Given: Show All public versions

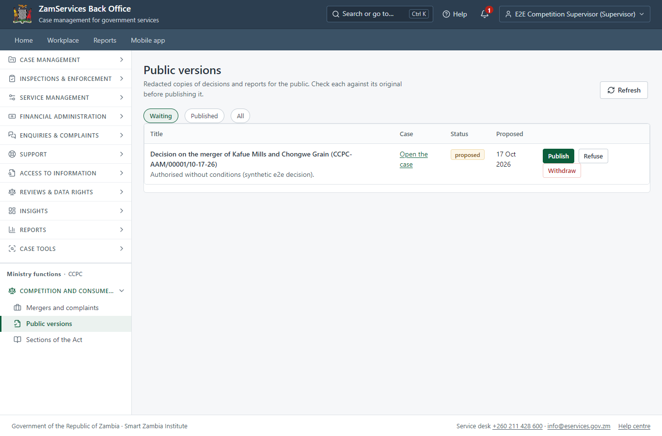Looking at the screenshot, I should [x=240, y=116].
